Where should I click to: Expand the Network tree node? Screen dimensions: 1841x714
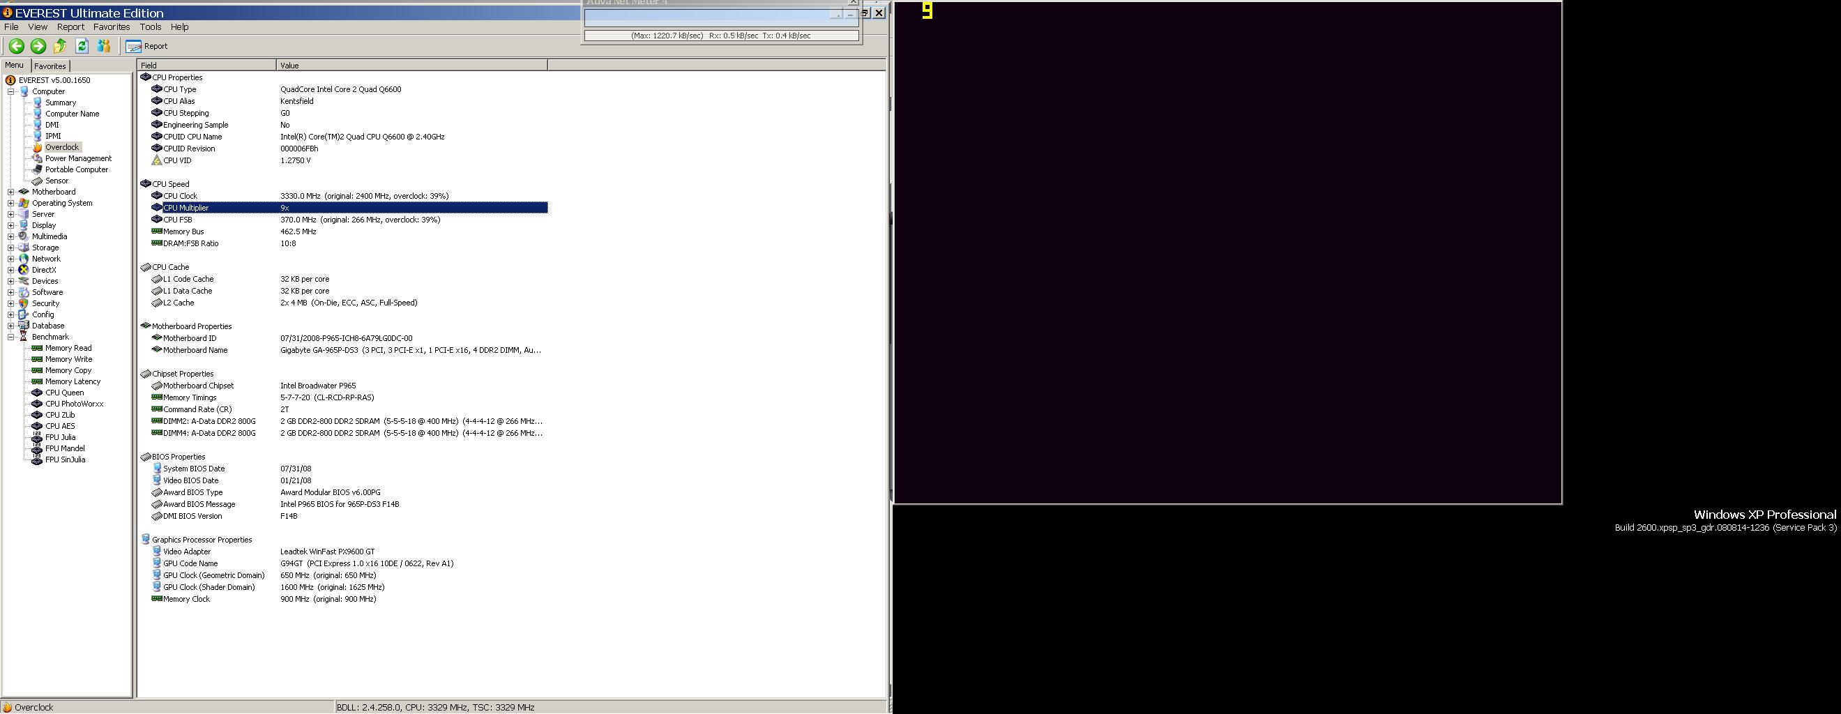pyautogui.click(x=10, y=259)
